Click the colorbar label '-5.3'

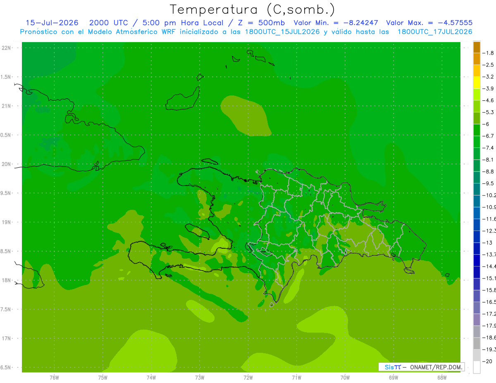pyautogui.click(x=488, y=112)
